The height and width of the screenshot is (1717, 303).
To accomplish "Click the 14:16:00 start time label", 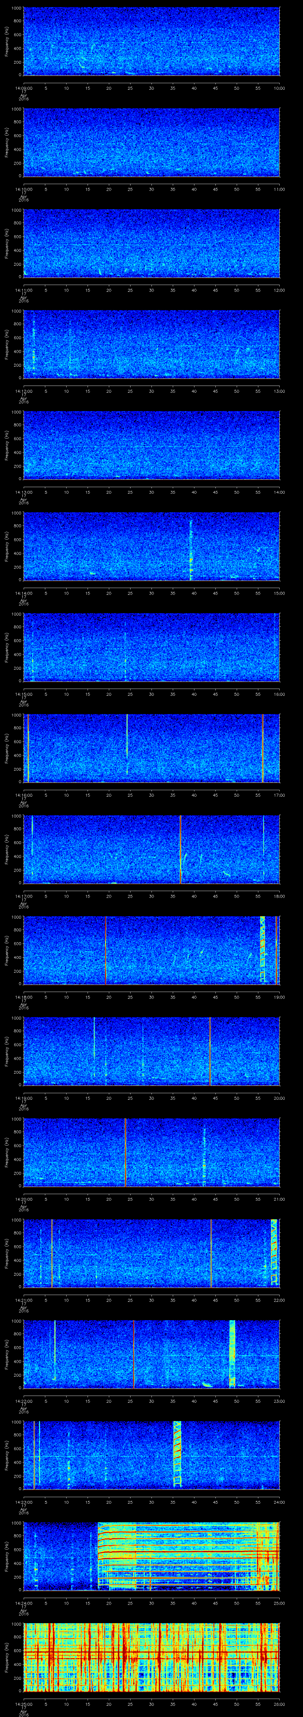I will pos(23,795).
